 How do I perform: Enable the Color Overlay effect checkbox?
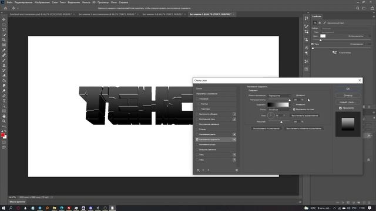[x=197, y=134]
